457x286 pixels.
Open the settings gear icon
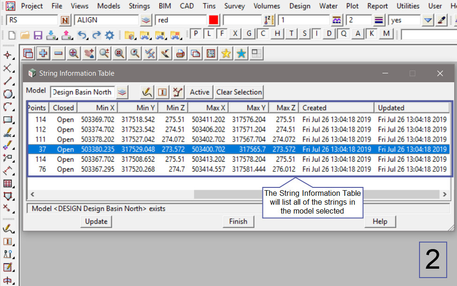tap(110, 35)
